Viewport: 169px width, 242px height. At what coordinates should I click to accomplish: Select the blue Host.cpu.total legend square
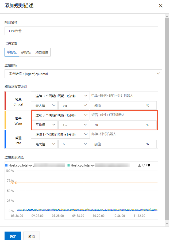pyautogui.click(x=7, y=165)
